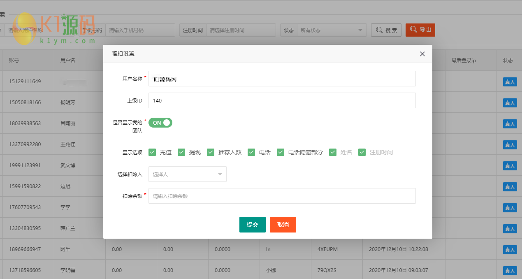Click the X to close 暗扣设置 dialog
522x279 pixels.
(x=422, y=54)
